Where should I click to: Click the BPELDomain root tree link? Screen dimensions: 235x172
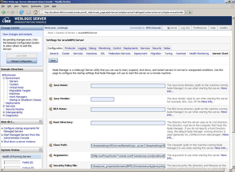[9, 75]
